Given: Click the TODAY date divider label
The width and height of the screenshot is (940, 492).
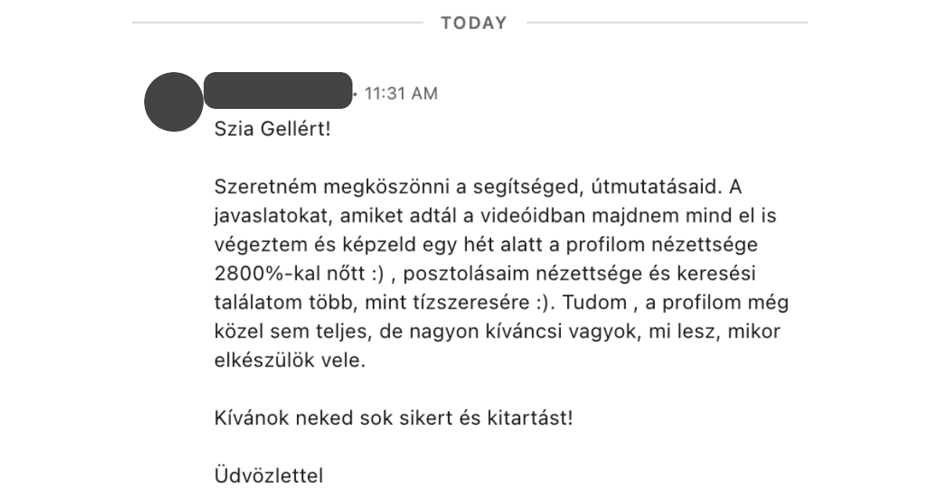Looking at the screenshot, I should point(474,24).
